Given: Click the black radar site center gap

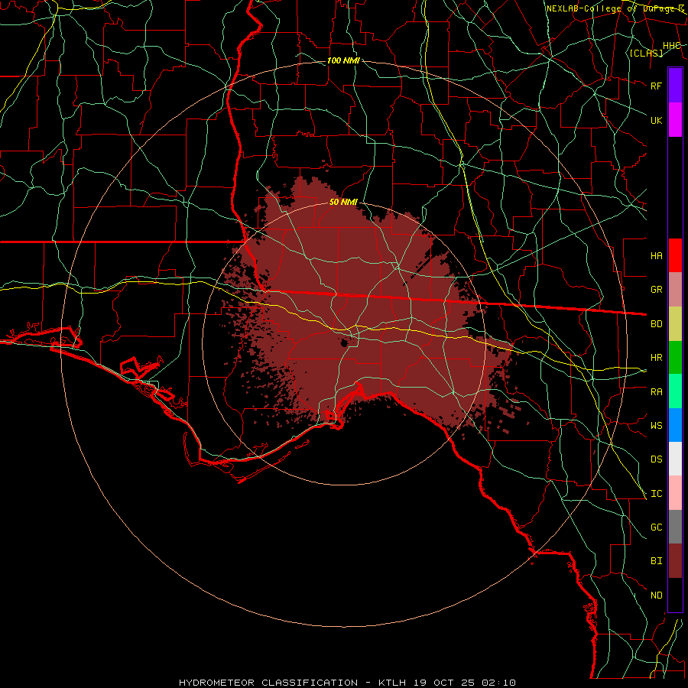Looking at the screenshot, I should point(345,342).
